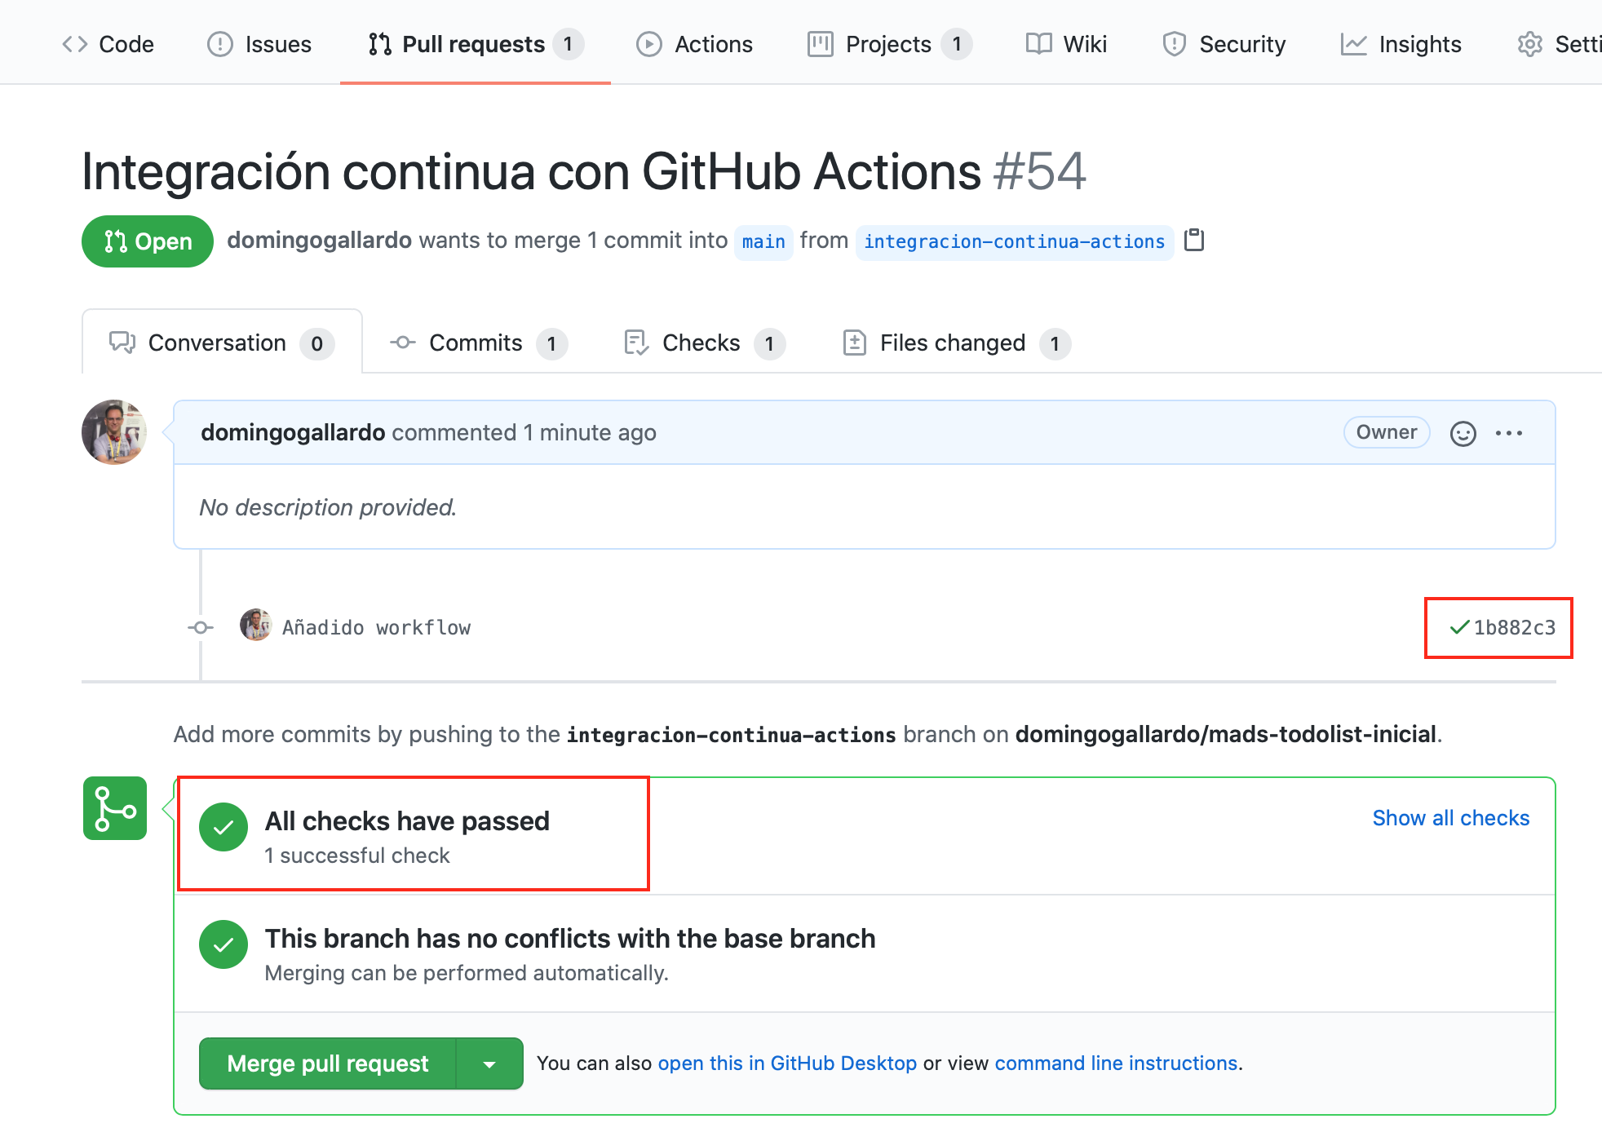Open the Code tab
The height and width of the screenshot is (1132, 1602).
tap(108, 44)
